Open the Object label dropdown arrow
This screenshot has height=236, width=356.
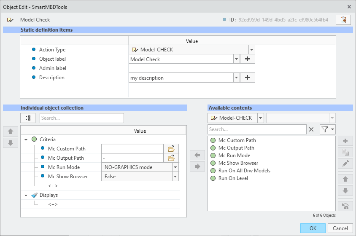[x=236, y=59]
